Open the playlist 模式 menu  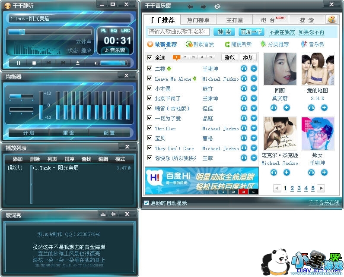coord(120,159)
